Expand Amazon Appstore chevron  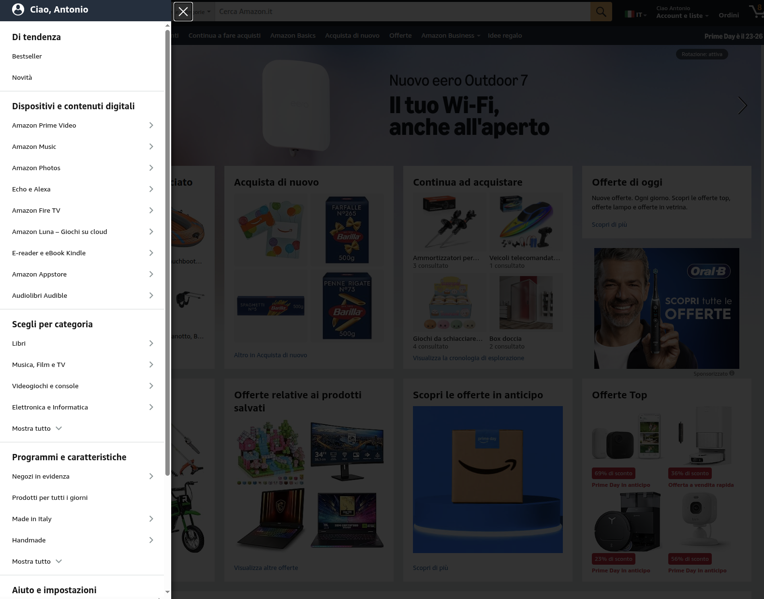coord(151,274)
